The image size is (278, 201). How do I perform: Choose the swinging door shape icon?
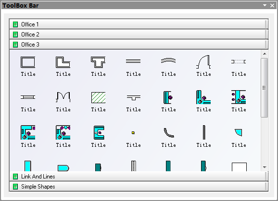[x=203, y=62]
